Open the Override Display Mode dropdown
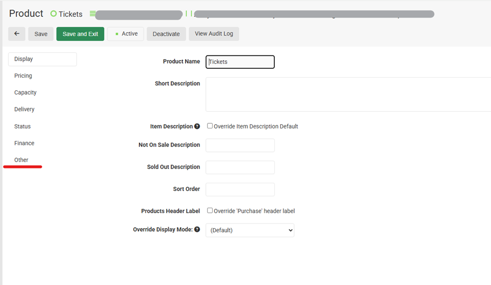 [x=250, y=230]
